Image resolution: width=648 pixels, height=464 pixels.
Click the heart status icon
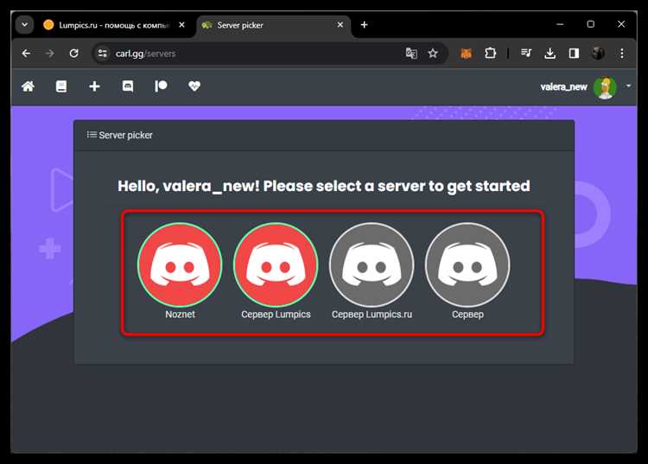coord(194,86)
